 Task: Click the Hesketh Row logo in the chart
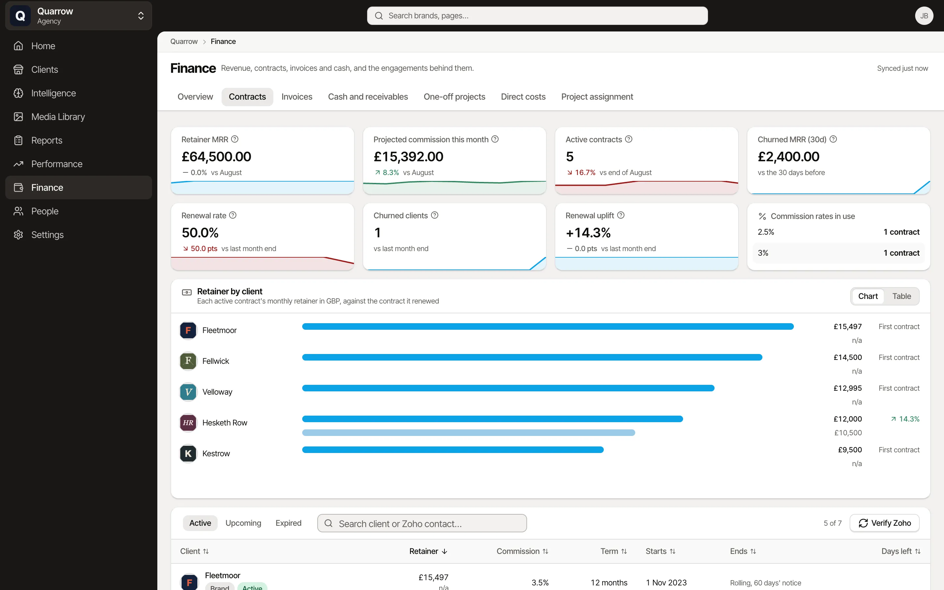pyautogui.click(x=188, y=423)
